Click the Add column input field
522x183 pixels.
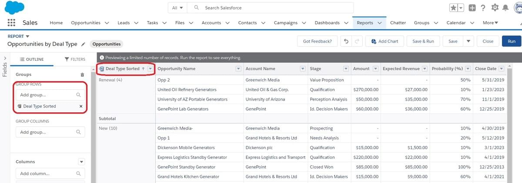click(x=50, y=173)
